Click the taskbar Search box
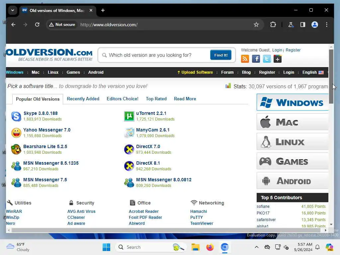 [151, 247]
